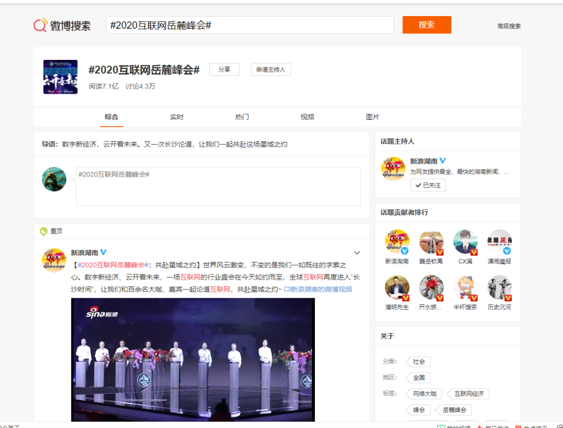The height and width of the screenshot is (428, 563).
Task: Select the 岳麓峰会 tag
Action: pyautogui.click(x=454, y=410)
